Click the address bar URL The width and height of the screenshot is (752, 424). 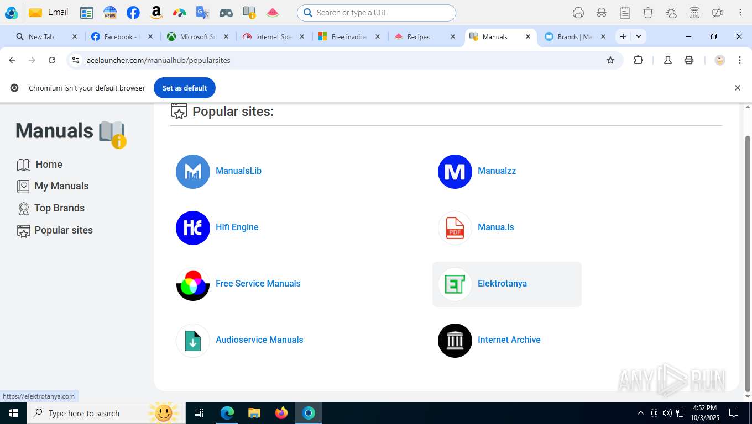click(158, 60)
